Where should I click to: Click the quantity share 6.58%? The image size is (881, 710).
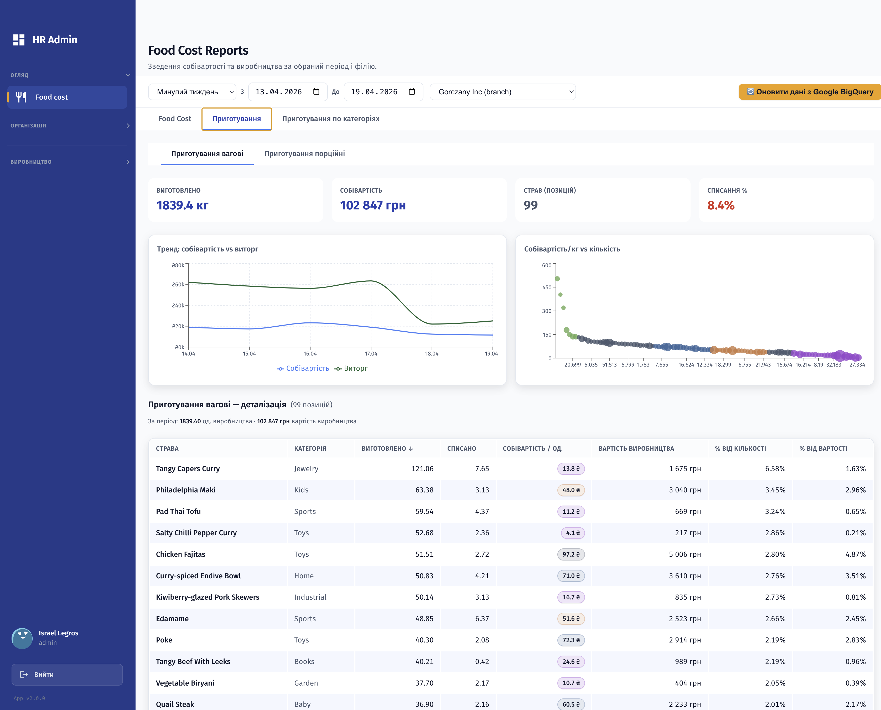click(x=775, y=469)
